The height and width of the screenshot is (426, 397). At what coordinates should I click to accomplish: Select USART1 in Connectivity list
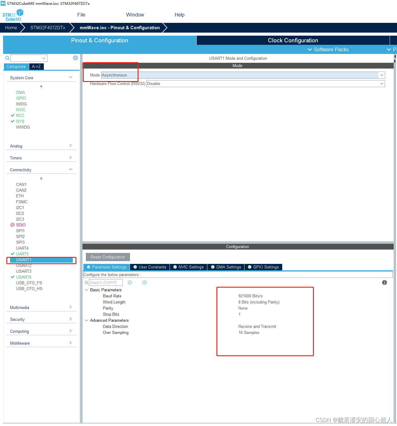pyautogui.click(x=41, y=260)
